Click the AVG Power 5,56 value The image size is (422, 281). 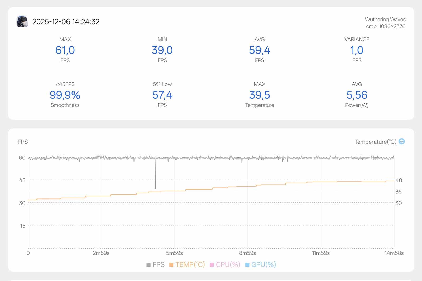click(357, 95)
